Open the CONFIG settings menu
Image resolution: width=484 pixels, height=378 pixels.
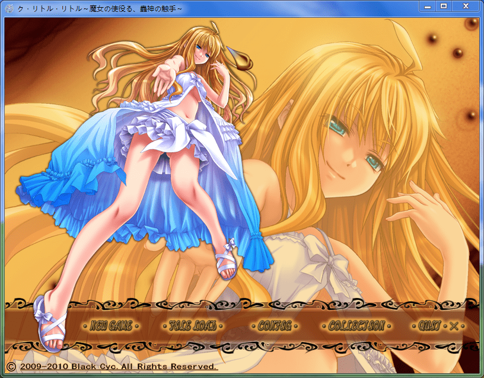point(275,326)
